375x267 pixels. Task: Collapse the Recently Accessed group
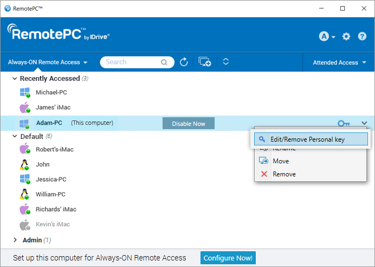[x=15, y=79]
